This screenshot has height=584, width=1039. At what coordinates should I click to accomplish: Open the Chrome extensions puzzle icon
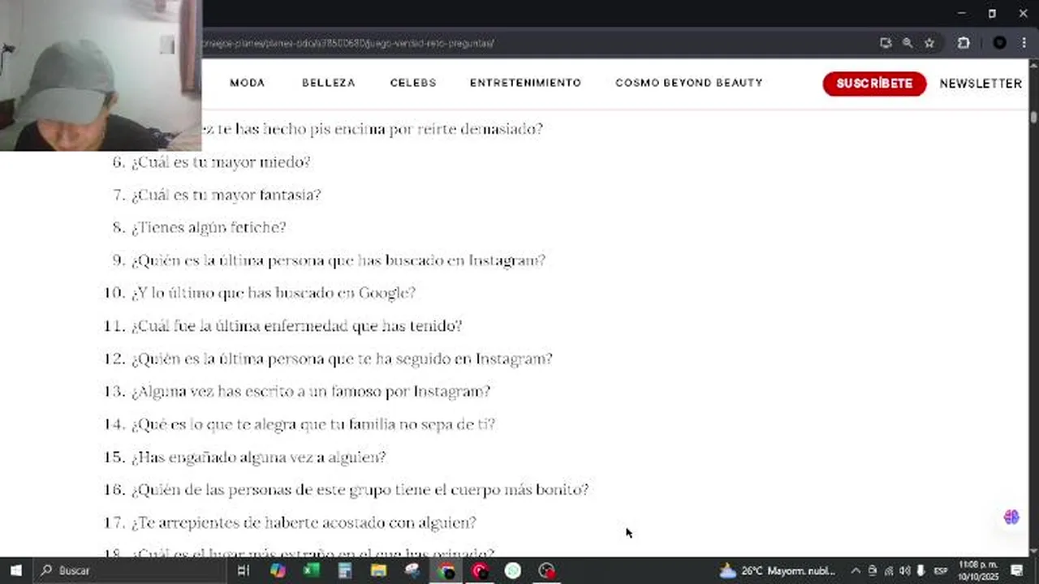pyautogui.click(x=964, y=43)
